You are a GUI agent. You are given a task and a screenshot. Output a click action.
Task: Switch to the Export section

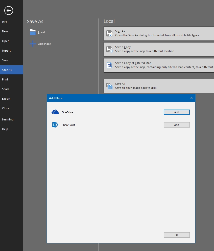[6, 99]
